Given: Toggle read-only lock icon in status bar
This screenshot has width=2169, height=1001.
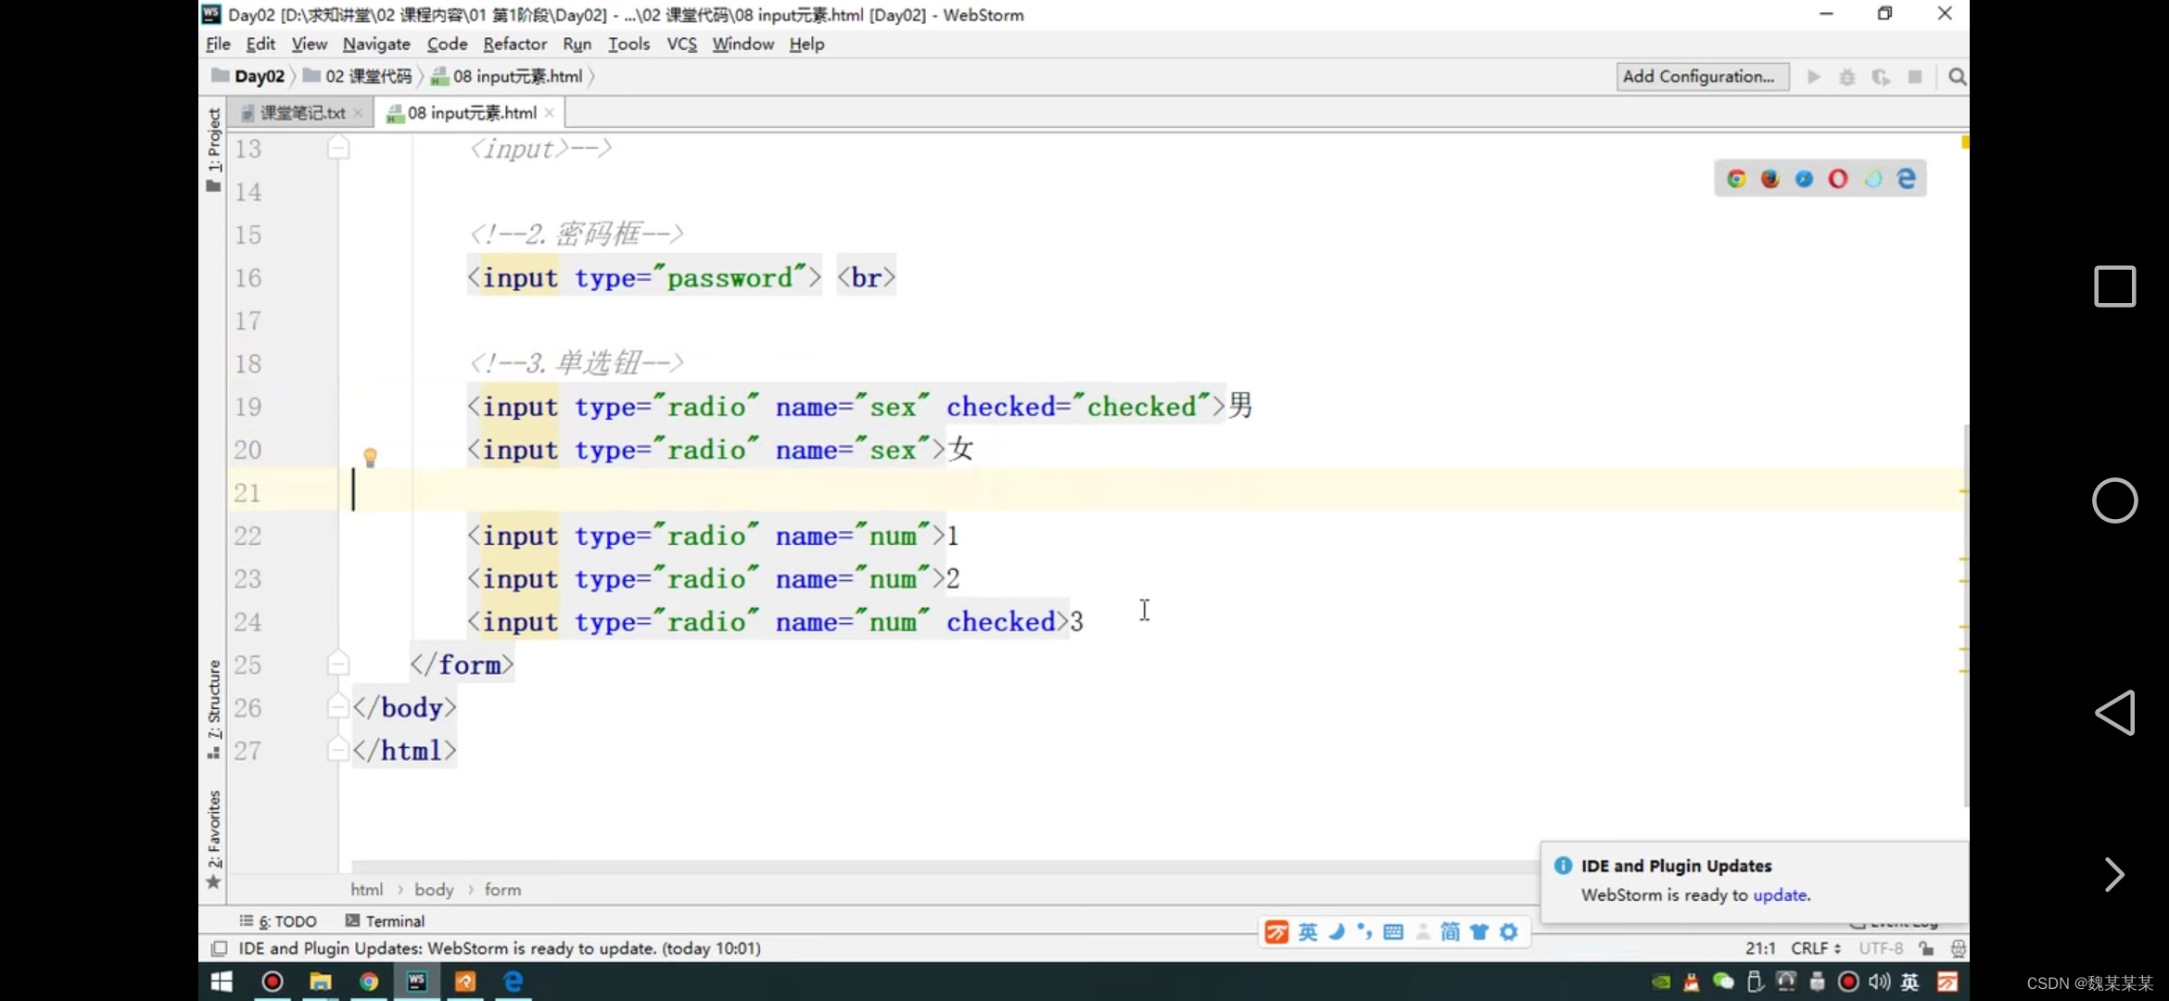Looking at the screenshot, I should point(1926,948).
